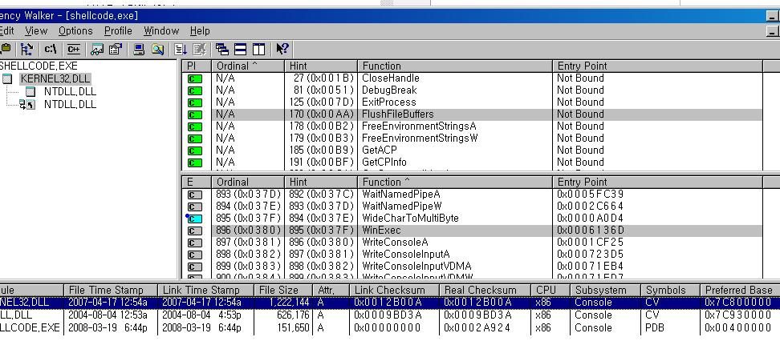Sort modules by Attr. column header

point(331,291)
